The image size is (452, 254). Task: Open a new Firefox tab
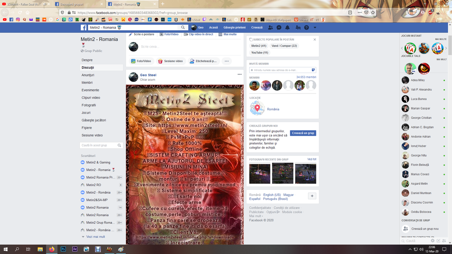[162, 4]
